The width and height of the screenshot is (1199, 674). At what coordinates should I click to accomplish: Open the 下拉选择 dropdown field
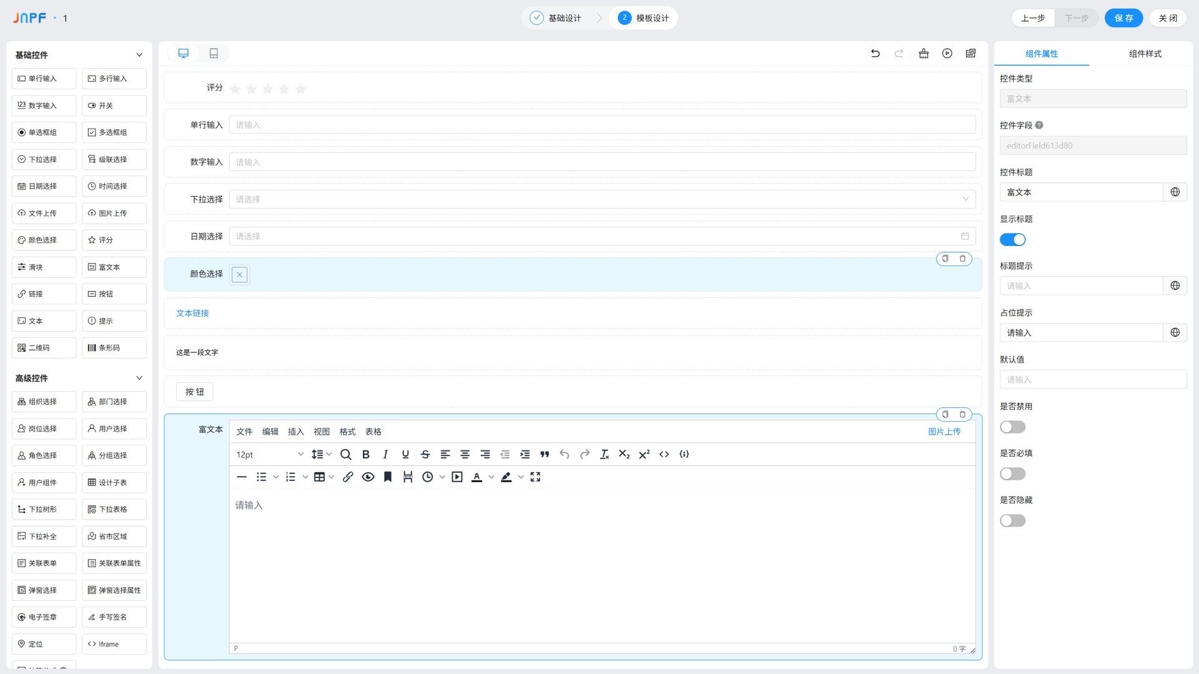pos(602,199)
